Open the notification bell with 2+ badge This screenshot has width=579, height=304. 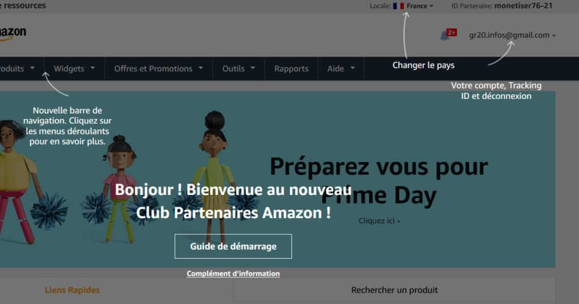[x=448, y=34]
